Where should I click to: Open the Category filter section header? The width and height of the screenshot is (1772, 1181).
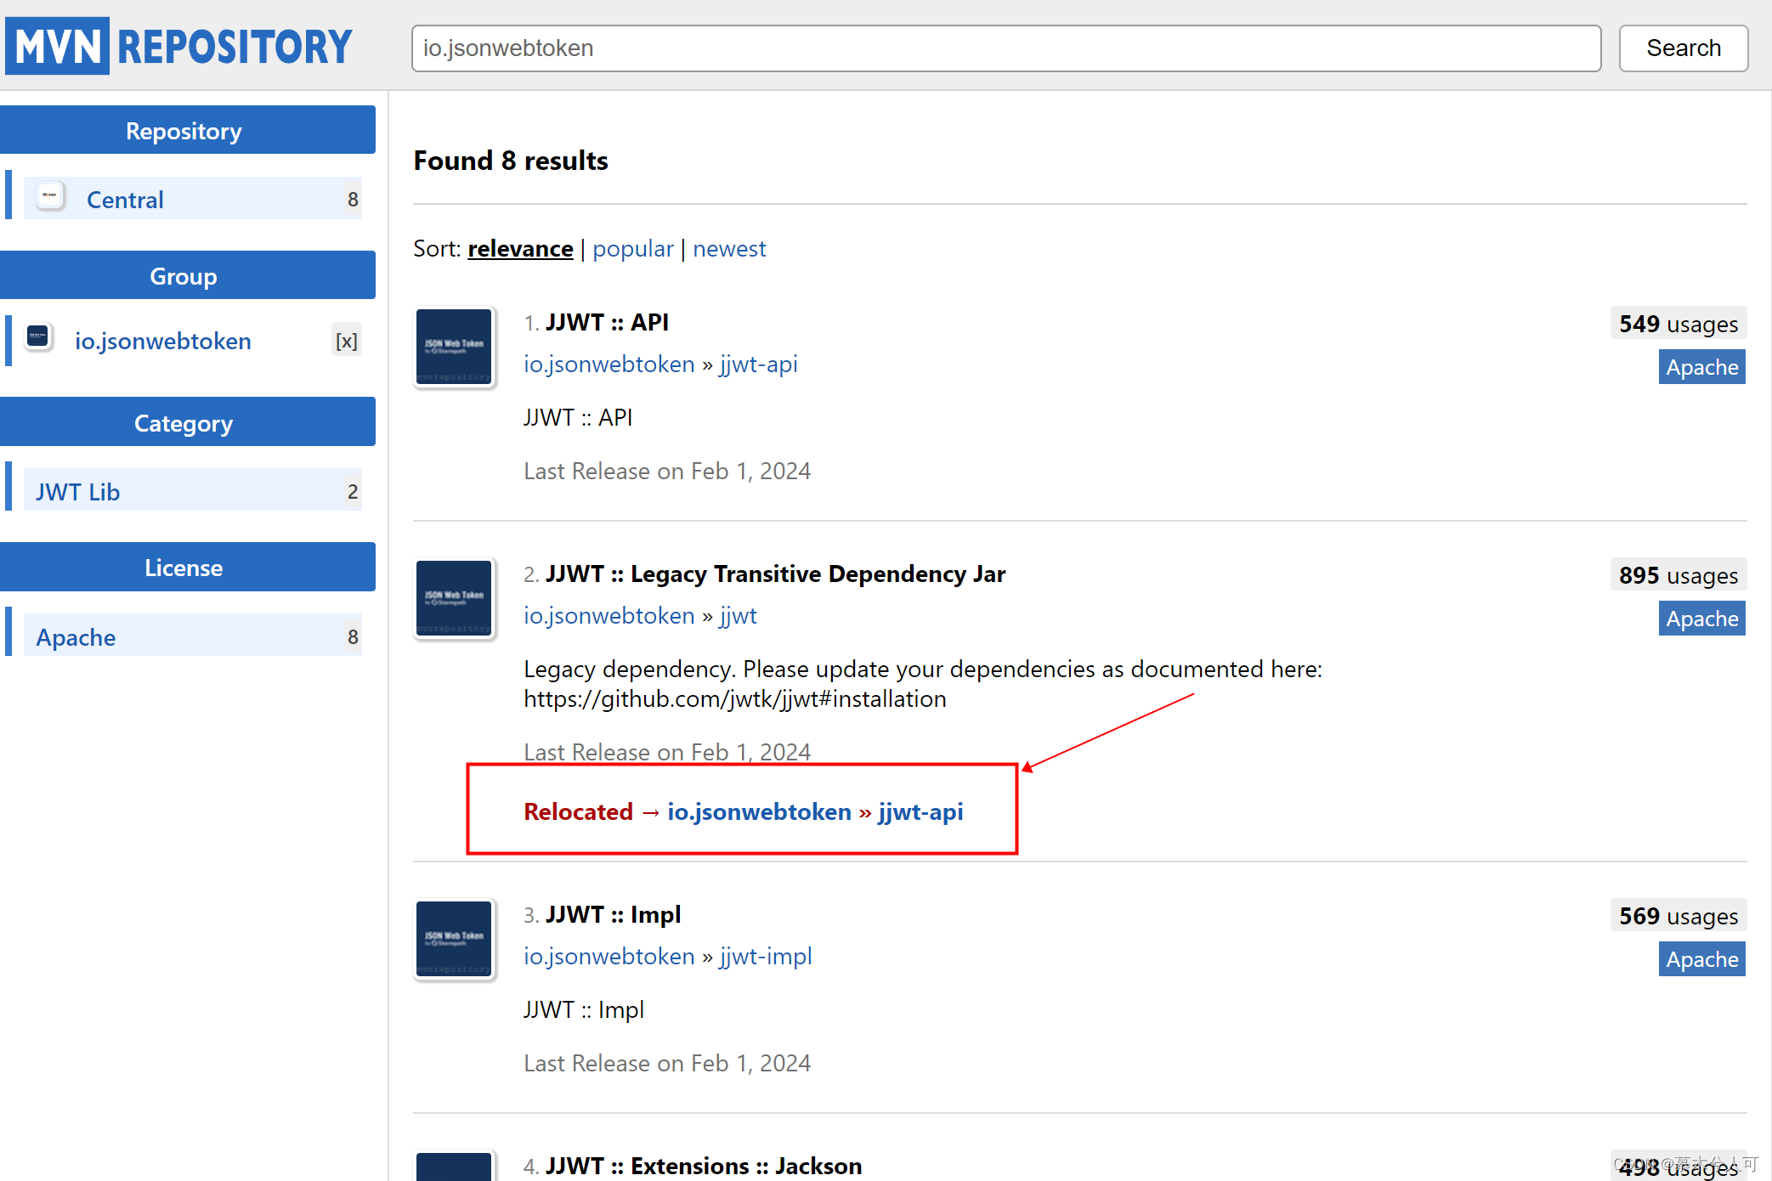tap(184, 422)
